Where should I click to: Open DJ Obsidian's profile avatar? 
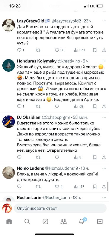point(9,121)
